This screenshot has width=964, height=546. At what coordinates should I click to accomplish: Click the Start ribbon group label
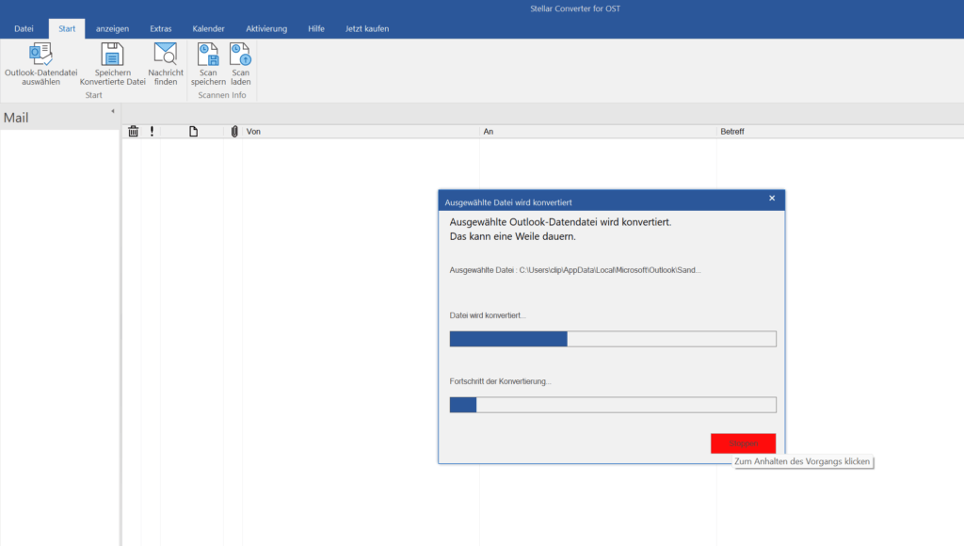click(93, 95)
